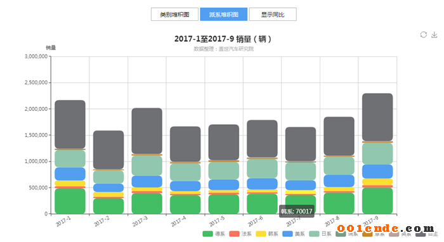This screenshot has height=242, width=444.
Task: Click the blue 美系 segment of 2017-1 bar
Action: [x=70, y=174]
